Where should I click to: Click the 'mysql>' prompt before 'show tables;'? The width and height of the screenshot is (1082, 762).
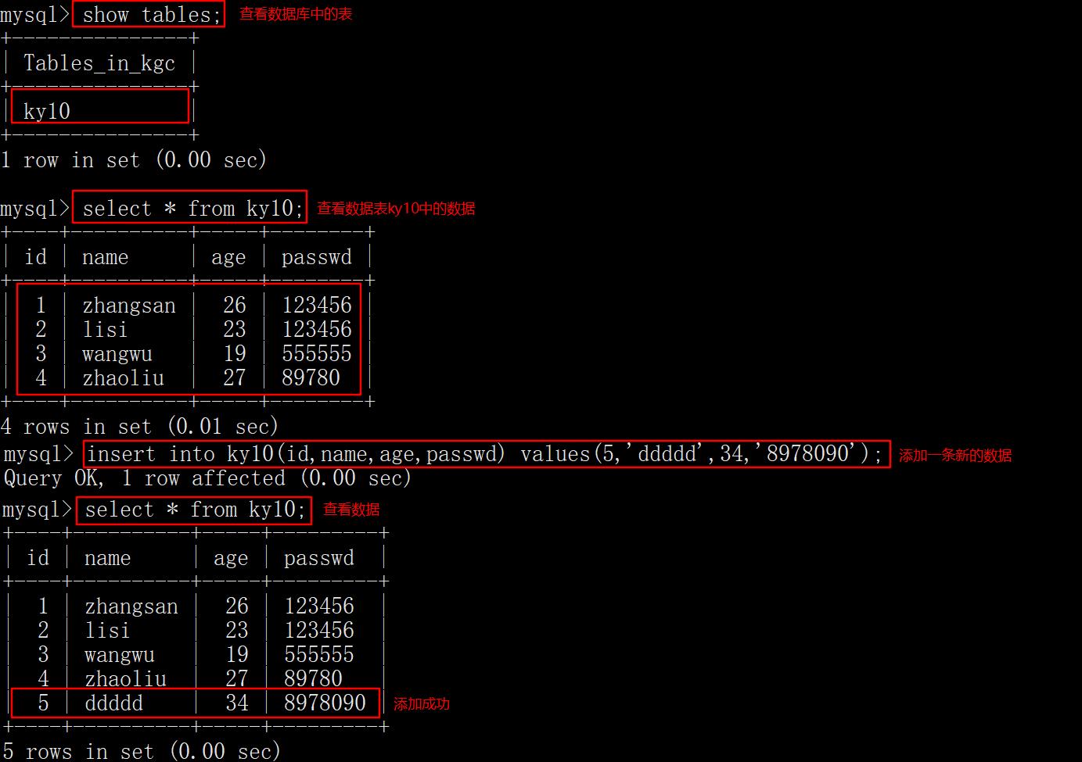tap(35, 15)
